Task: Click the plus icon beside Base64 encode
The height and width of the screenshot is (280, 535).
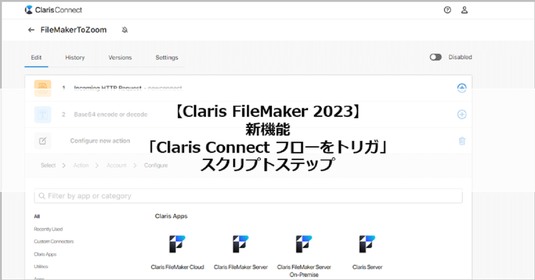Action: (462, 115)
